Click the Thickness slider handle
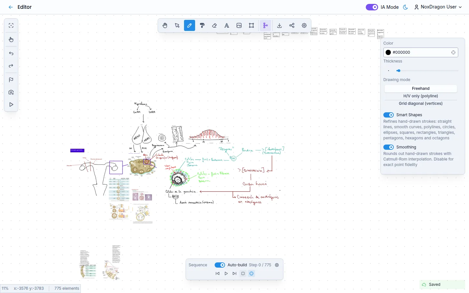This screenshot has width=469, height=293. (x=398, y=71)
